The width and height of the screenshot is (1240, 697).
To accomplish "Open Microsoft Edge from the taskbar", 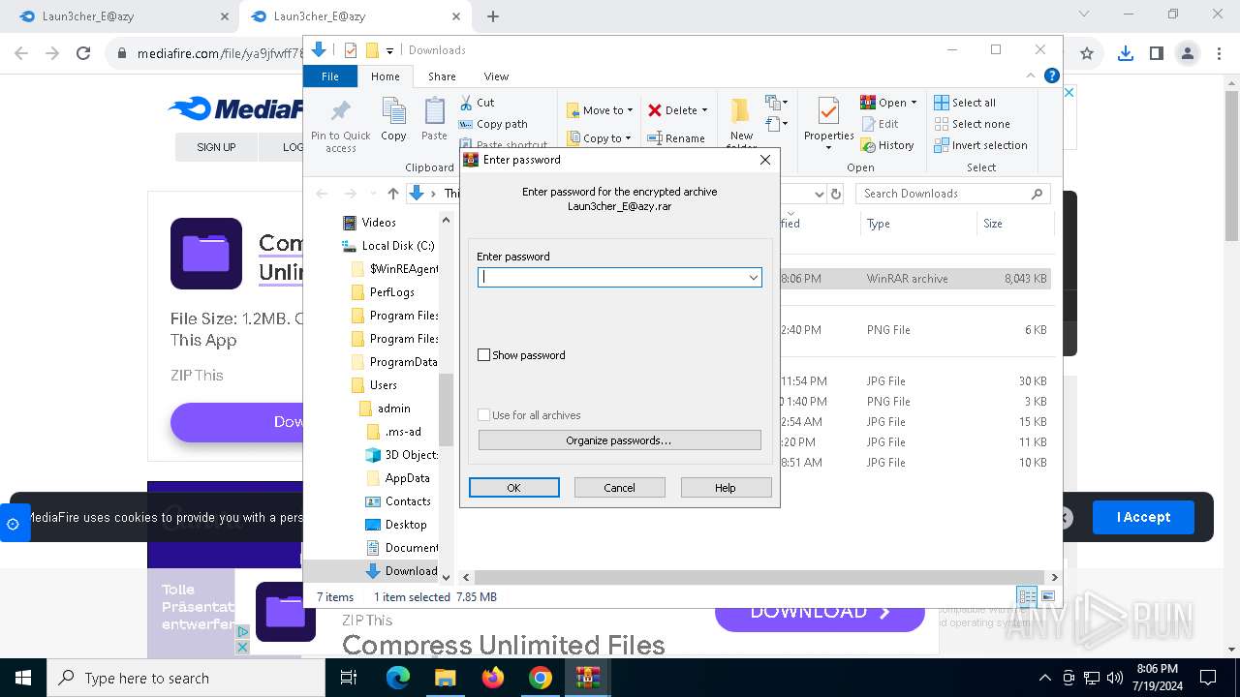I will (398, 678).
